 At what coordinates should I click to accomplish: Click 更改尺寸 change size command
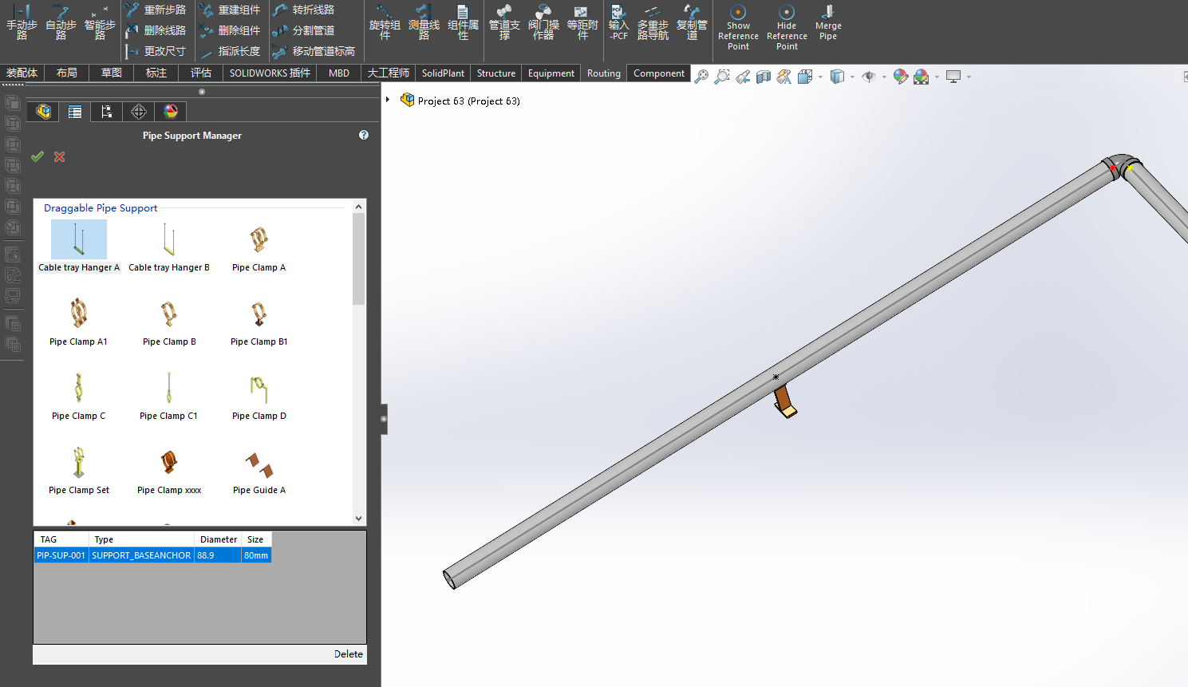point(156,51)
